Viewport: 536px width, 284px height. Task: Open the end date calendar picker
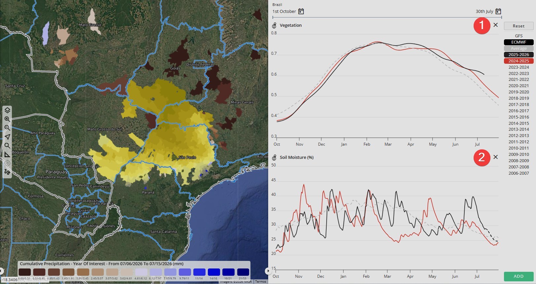click(498, 12)
